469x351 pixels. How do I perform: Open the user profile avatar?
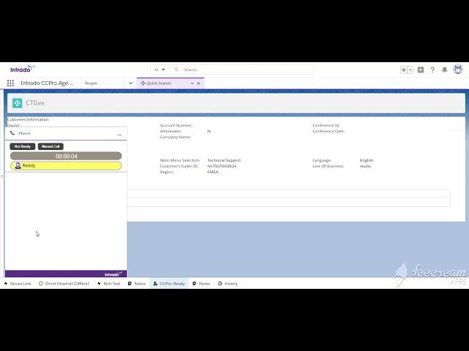tap(458, 70)
